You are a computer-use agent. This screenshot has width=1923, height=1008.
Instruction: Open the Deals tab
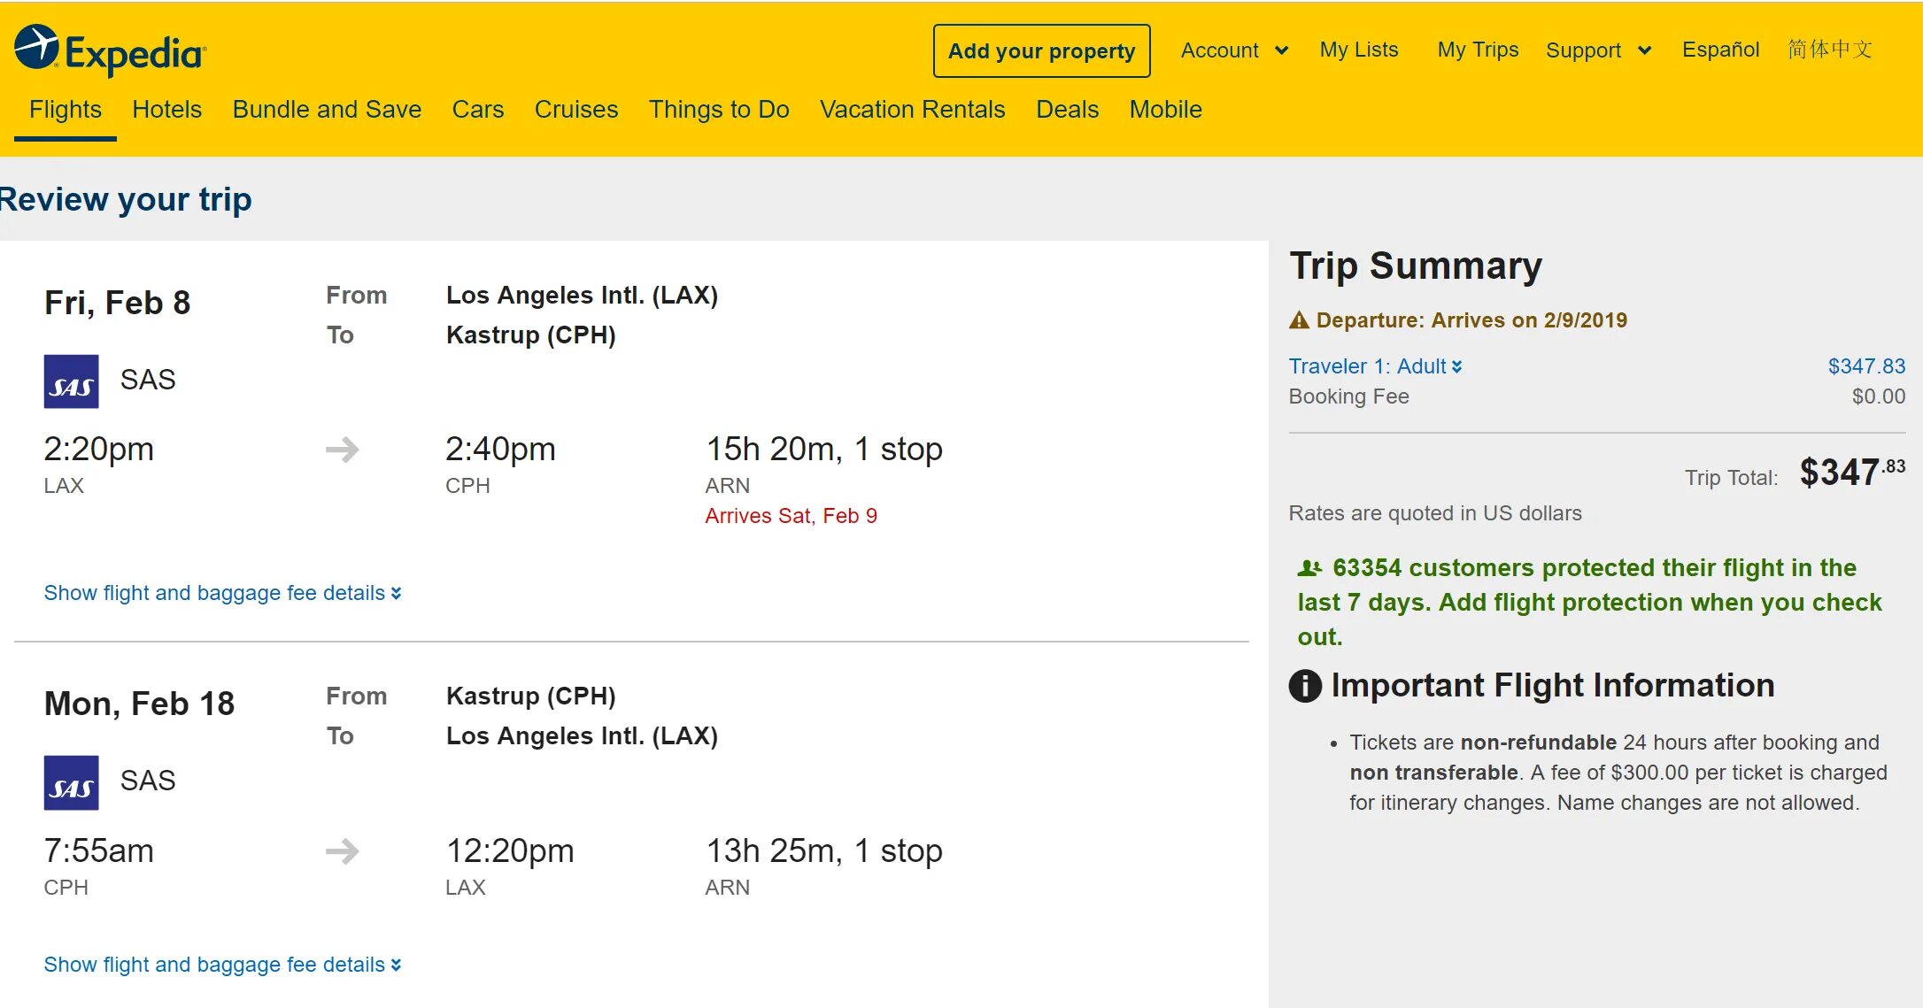(x=1068, y=110)
